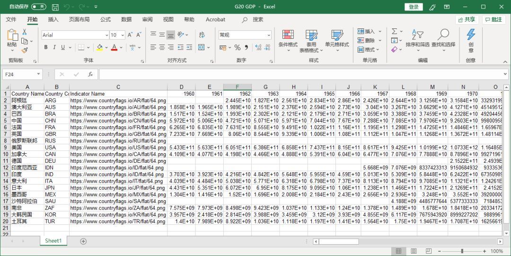Apply comma style icon
The height and width of the screenshot is (256, 511).
pyautogui.click(x=247, y=48)
